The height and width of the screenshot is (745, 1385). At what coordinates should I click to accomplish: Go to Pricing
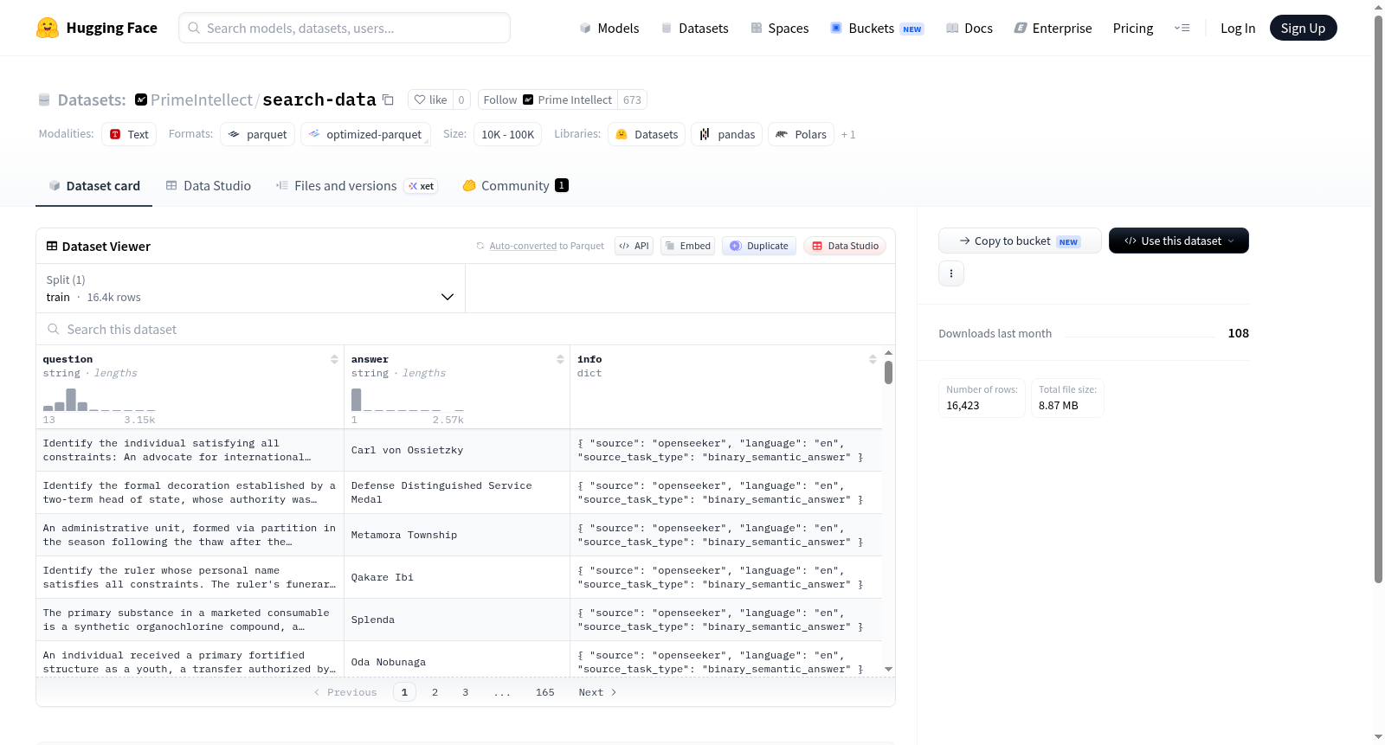coord(1133,28)
